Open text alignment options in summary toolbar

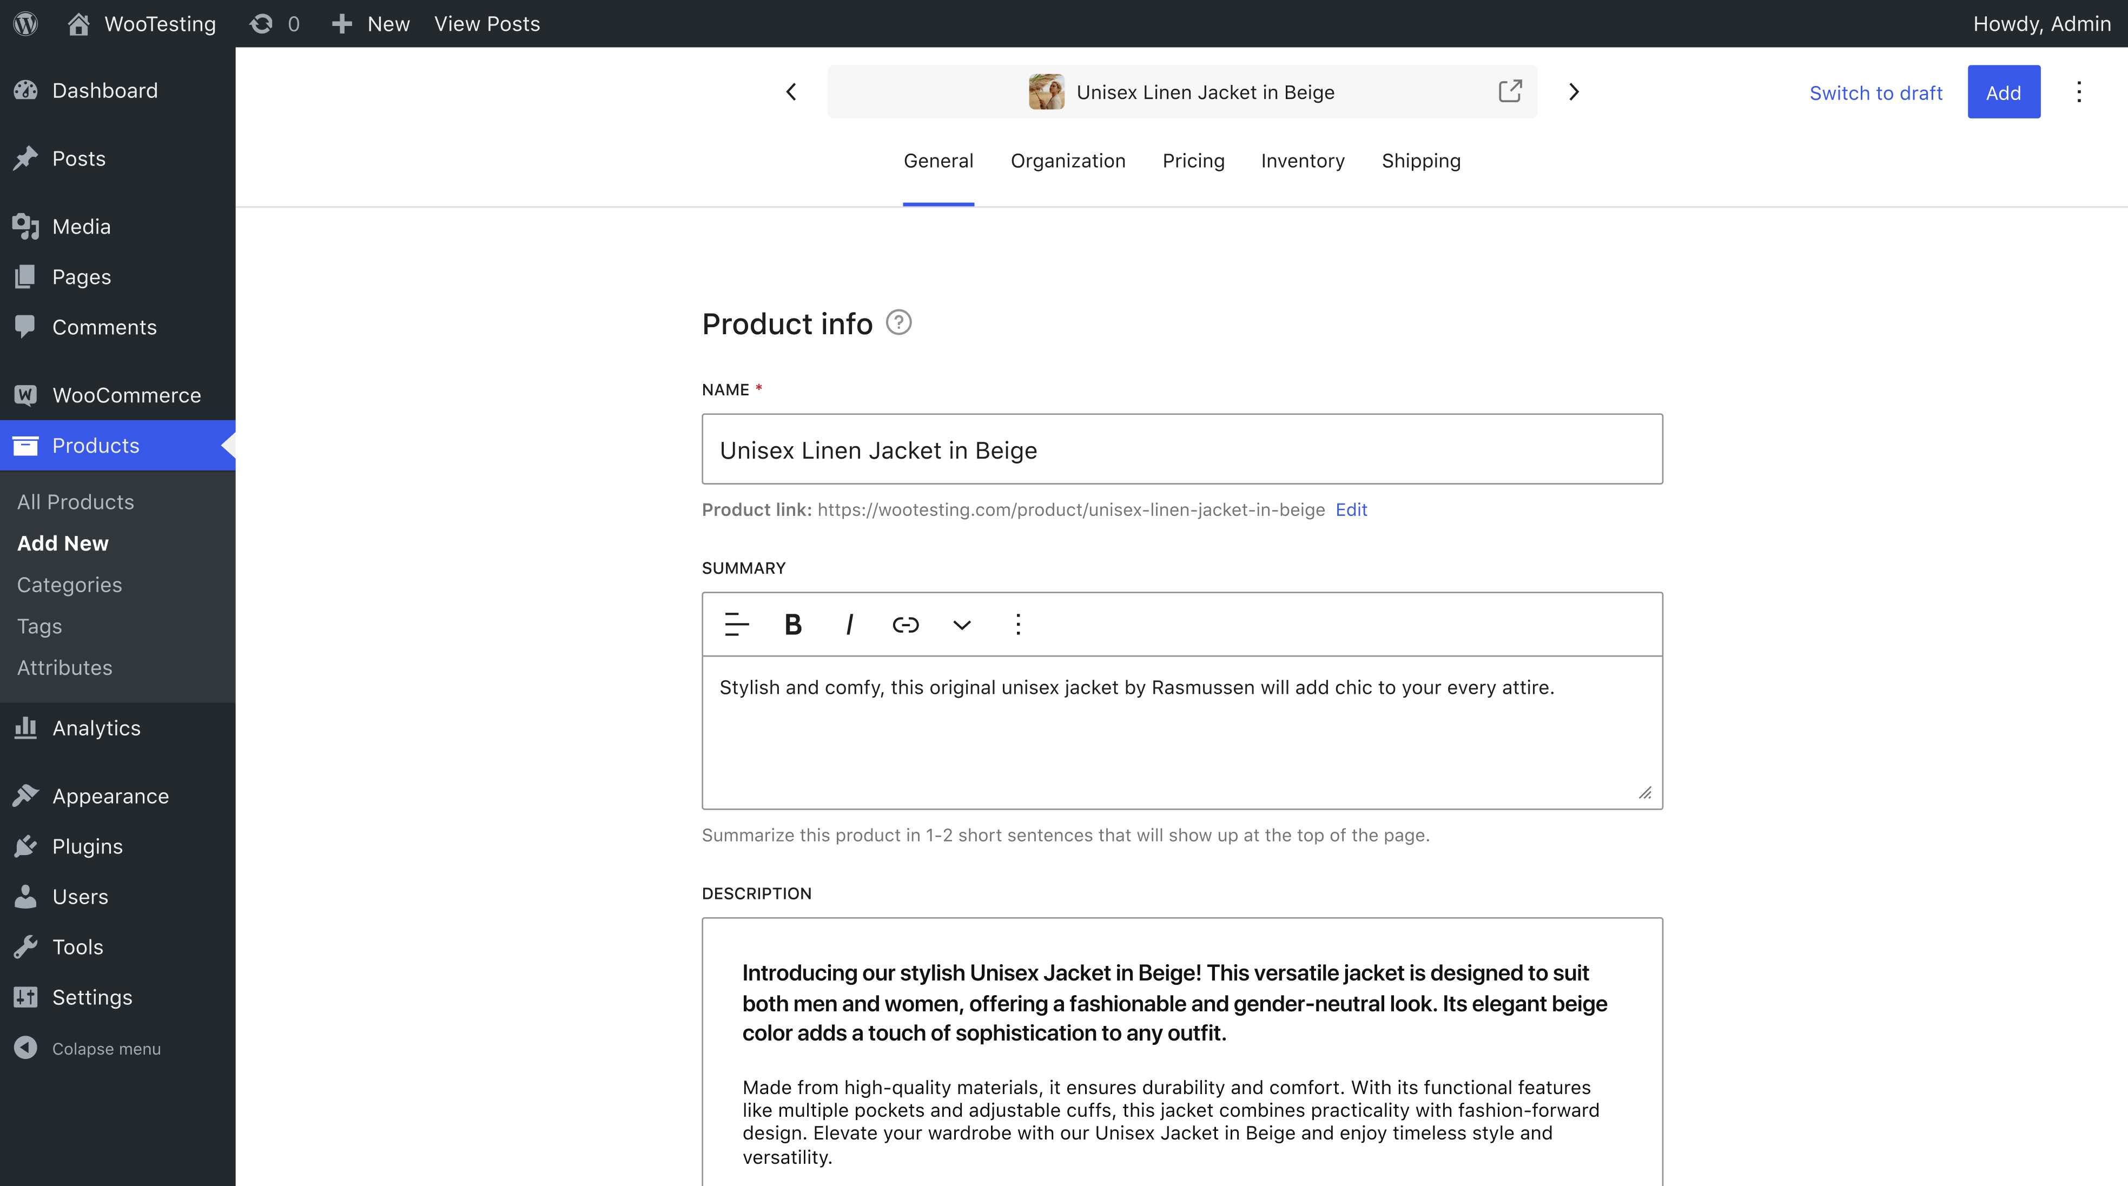736,625
